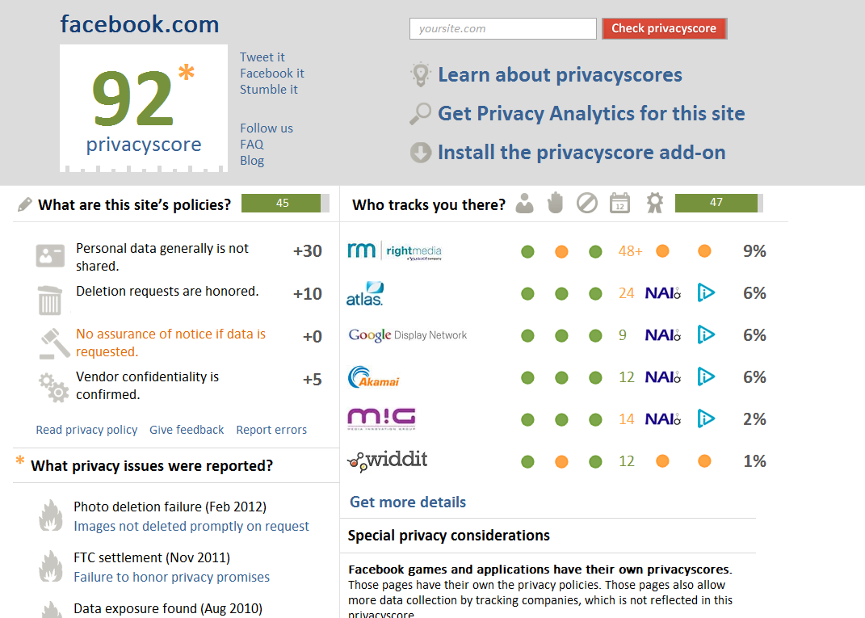The image size is (865, 618).
Task: Open the Read privacy policy link
Action: pyautogui.click(x=86, y=430)
